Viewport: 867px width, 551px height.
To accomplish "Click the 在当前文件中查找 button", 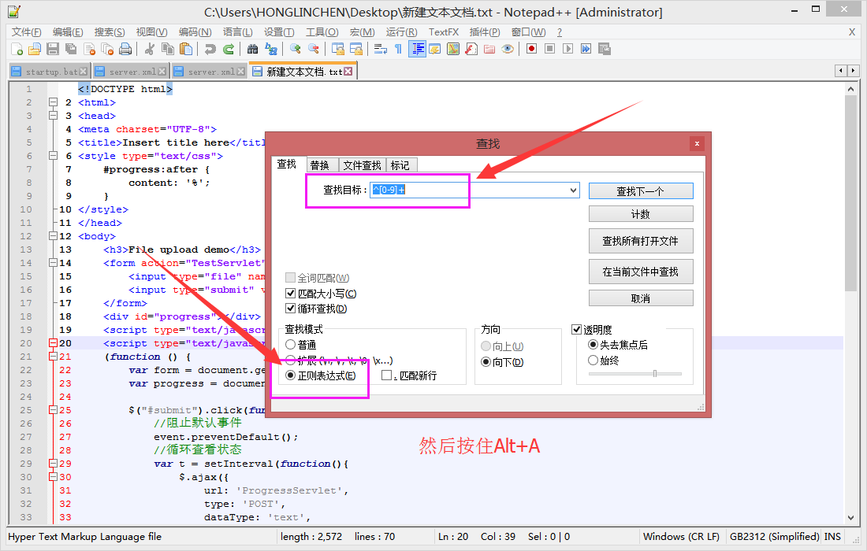I will [641, 272].
